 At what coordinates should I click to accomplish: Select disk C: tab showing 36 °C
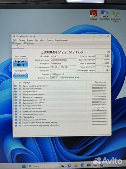click(18, 45)
